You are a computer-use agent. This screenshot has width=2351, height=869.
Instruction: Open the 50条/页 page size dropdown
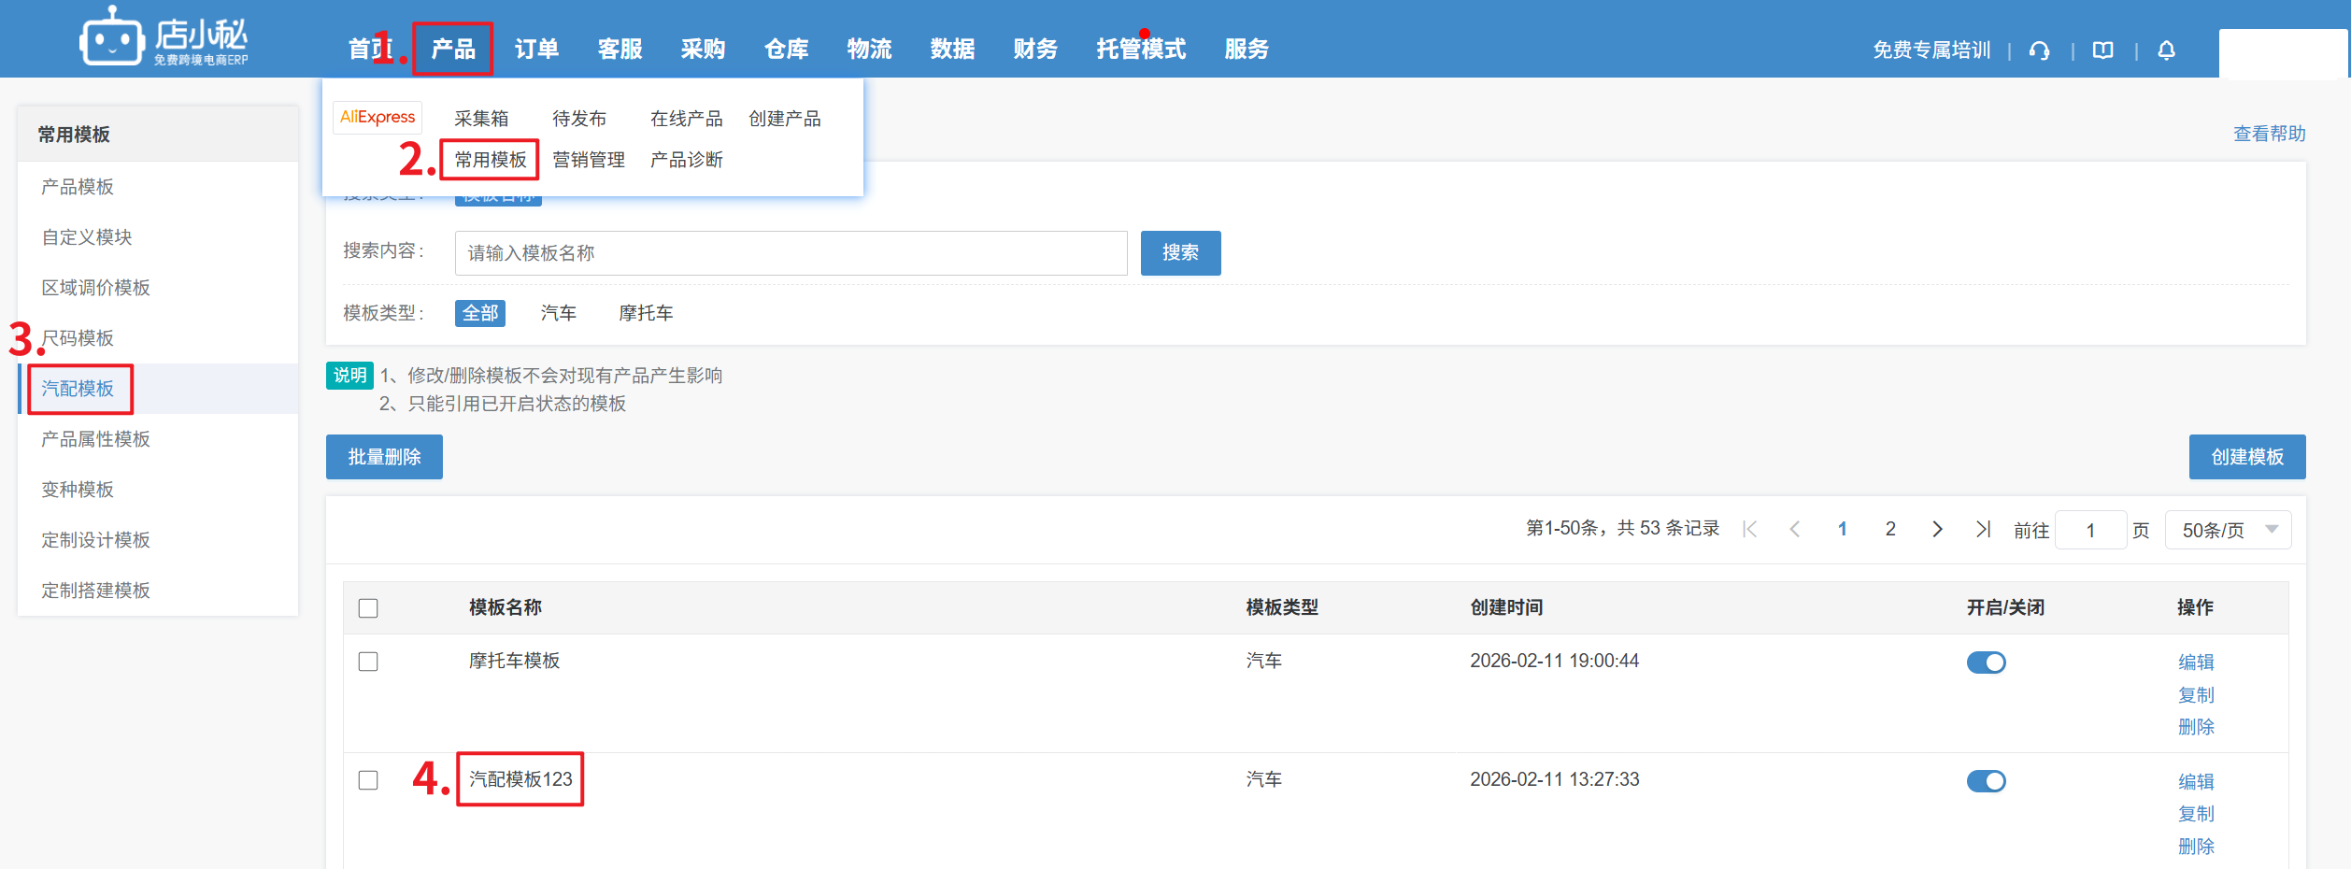click(2228, 531)
